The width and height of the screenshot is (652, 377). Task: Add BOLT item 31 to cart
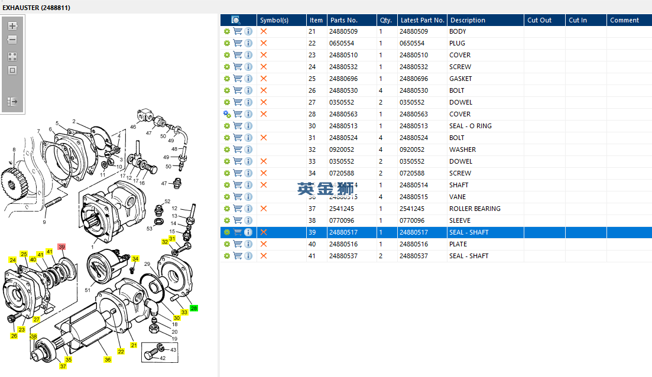pos(238,138)
